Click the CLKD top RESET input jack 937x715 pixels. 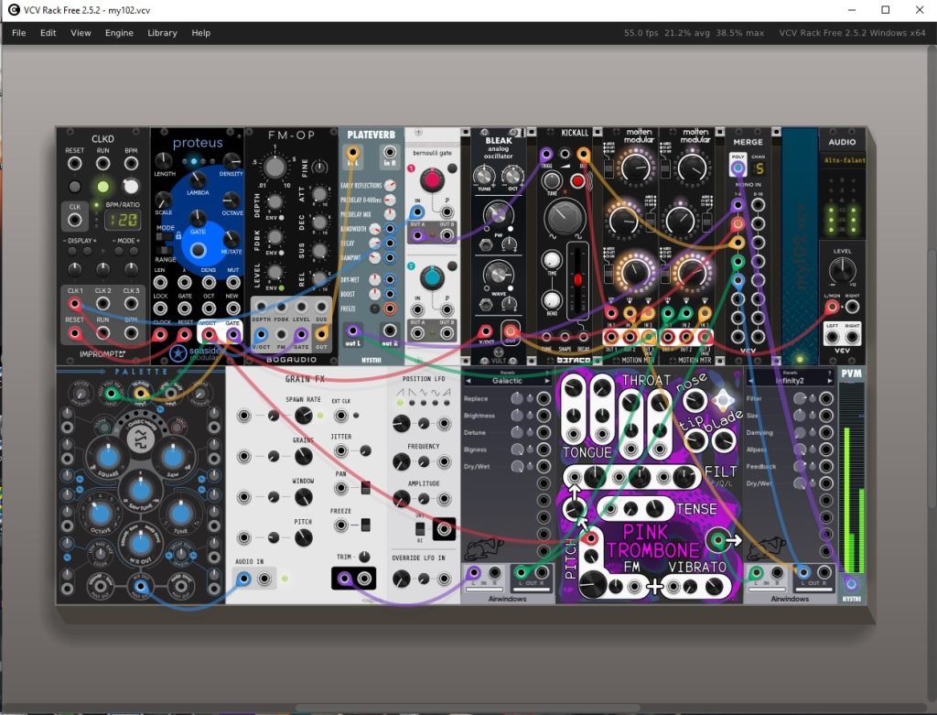[75, 163]
